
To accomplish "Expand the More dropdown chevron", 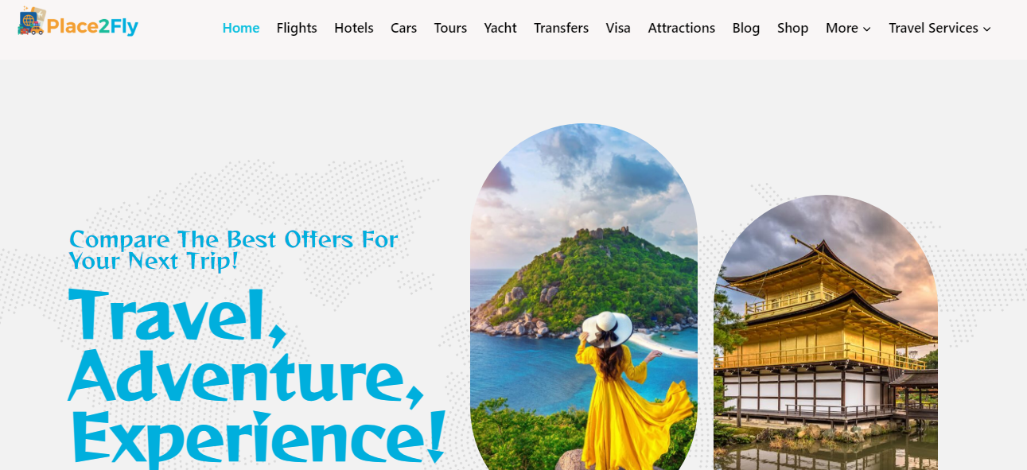I will (867, 29).
